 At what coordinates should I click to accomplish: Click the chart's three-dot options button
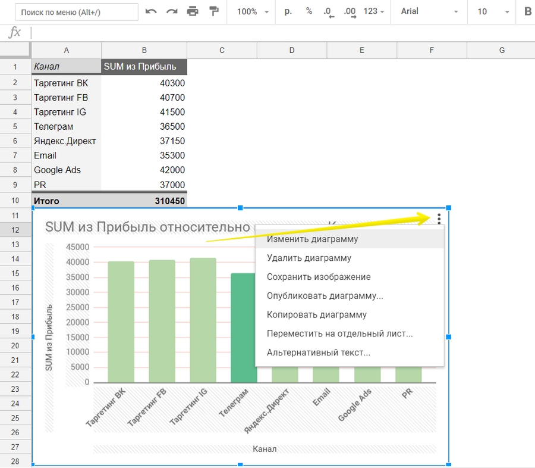coord(439,219)
